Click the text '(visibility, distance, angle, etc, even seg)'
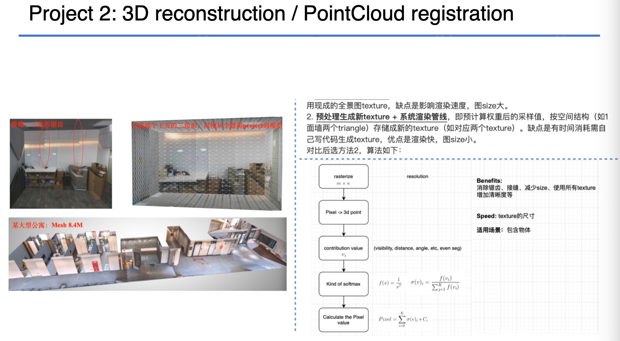Image resolution: width=620 pixels, height=341 pixels. pyautogui.click(x=417, y=248)
